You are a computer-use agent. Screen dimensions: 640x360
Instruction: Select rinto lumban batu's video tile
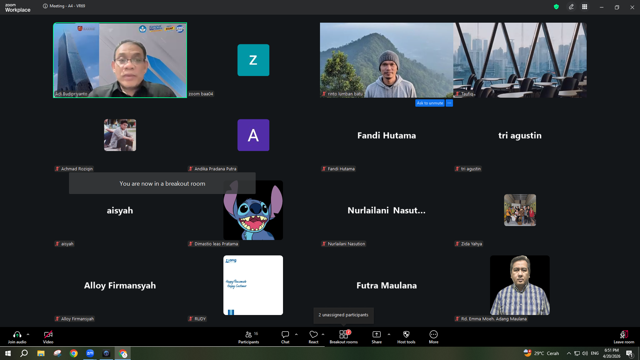[x=387, y=60]
